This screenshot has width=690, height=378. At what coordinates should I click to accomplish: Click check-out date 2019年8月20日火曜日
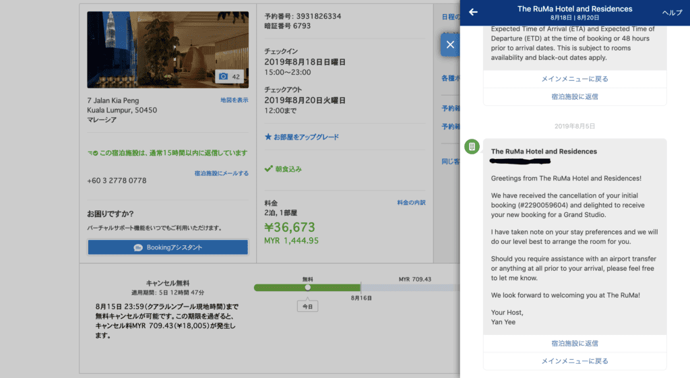click(305, 100)
